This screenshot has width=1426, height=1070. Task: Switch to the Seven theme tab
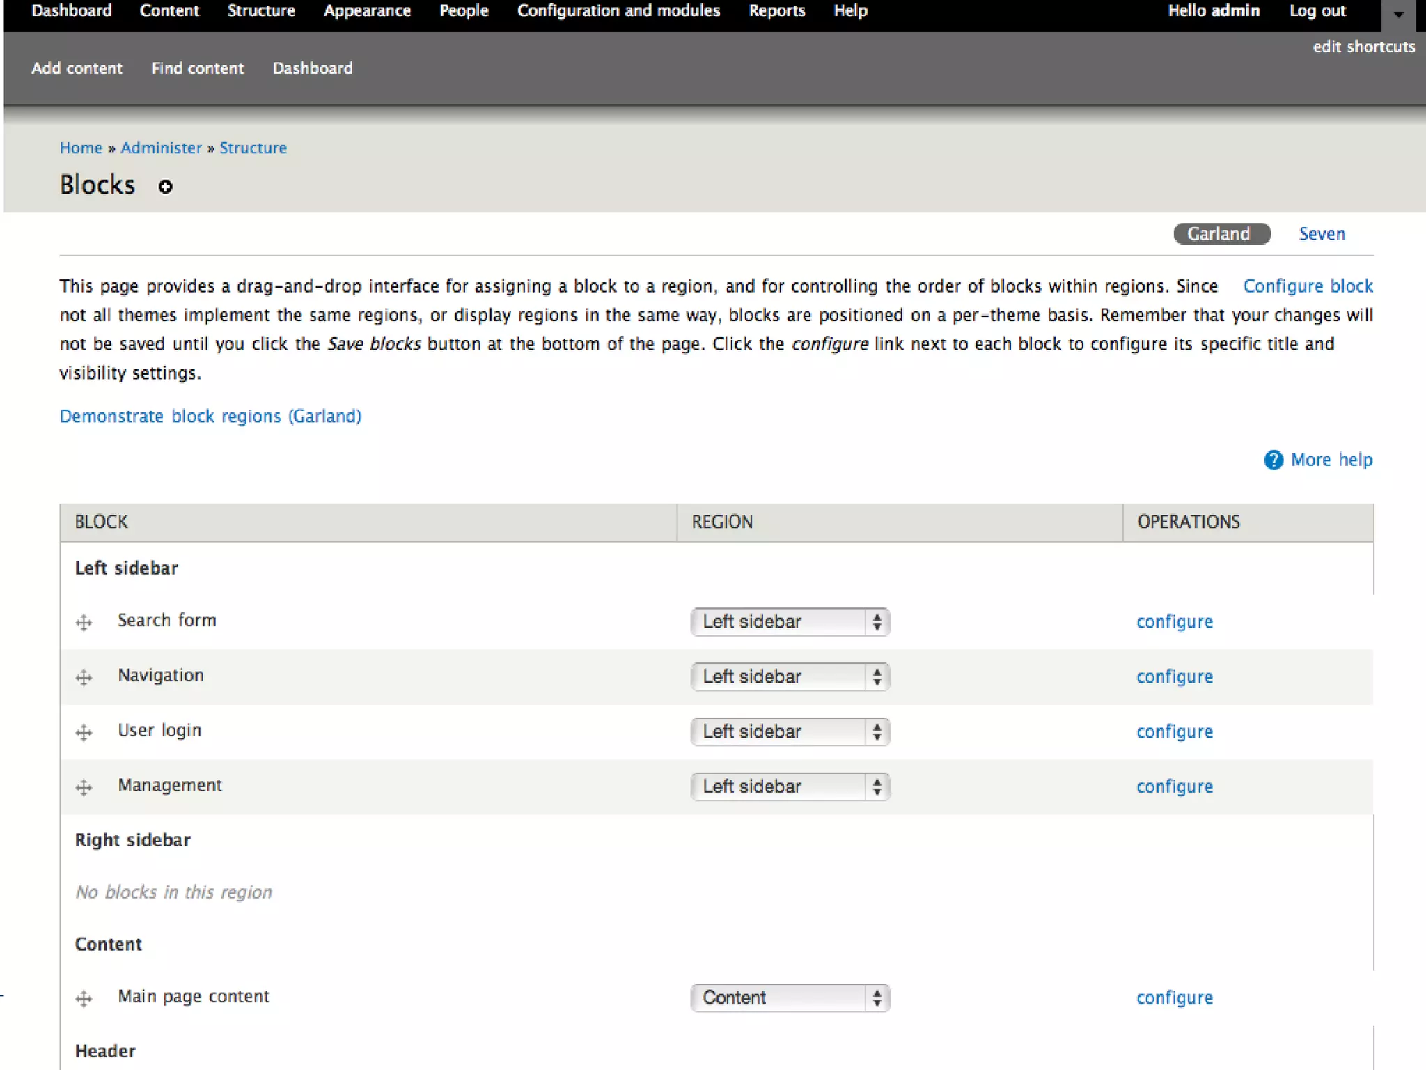1322,234
